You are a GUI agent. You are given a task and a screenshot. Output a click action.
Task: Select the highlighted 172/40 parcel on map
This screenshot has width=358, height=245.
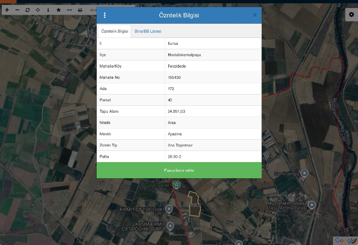coord(194,204)
